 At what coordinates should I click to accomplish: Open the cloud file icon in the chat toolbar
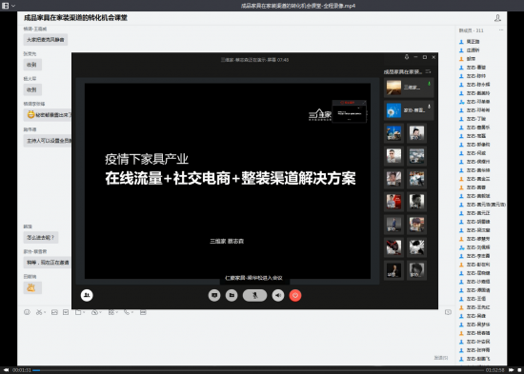point(94,312)
